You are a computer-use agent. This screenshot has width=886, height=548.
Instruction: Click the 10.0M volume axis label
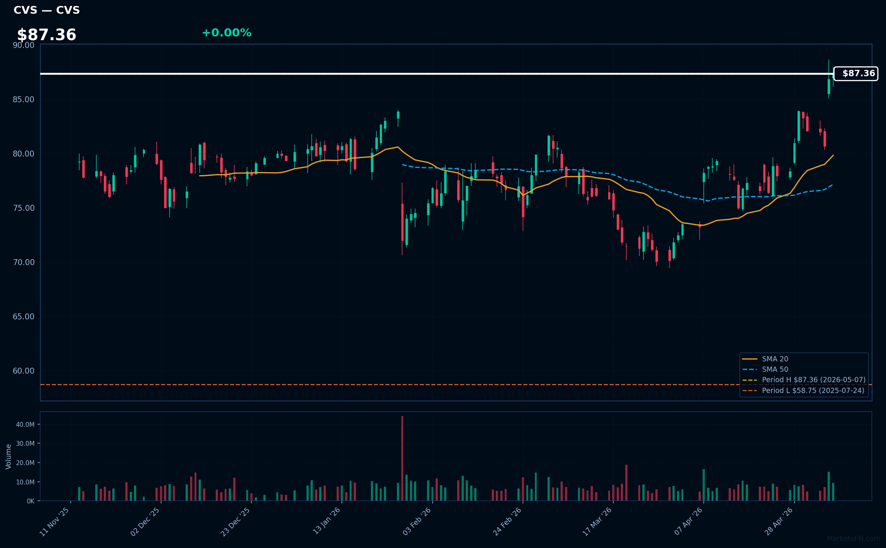tap(25, 482)
